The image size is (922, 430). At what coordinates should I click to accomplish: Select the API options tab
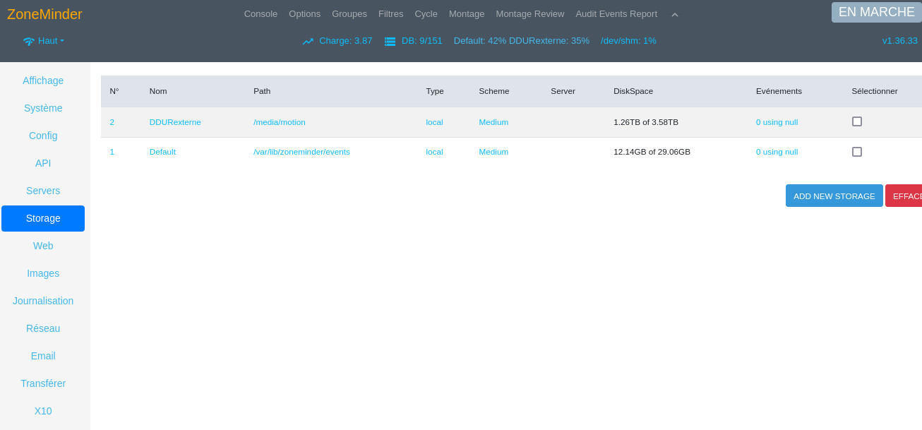[43, 163]
